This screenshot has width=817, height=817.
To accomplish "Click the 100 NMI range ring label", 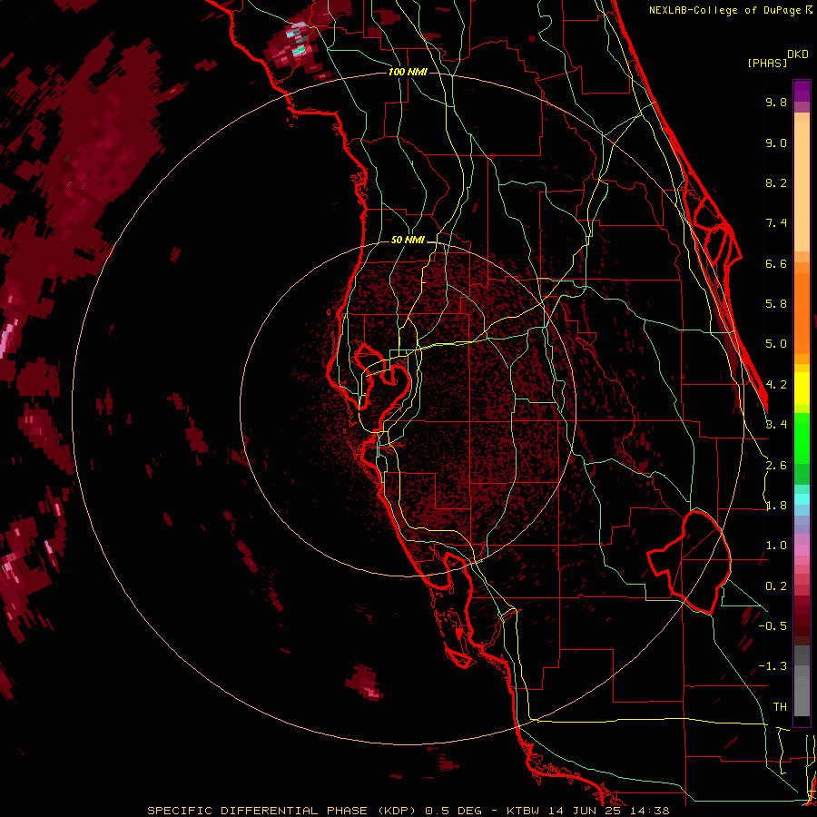I will (408, 72).
